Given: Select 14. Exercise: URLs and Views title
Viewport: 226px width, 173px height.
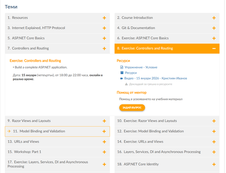Looking at the screenshot, I should coord(140,141).
